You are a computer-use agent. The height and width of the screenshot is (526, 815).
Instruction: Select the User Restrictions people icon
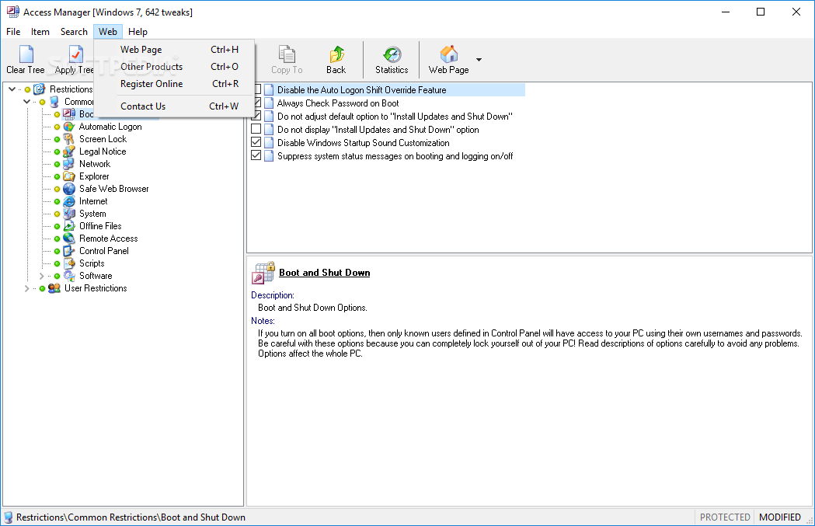(54, 288)
